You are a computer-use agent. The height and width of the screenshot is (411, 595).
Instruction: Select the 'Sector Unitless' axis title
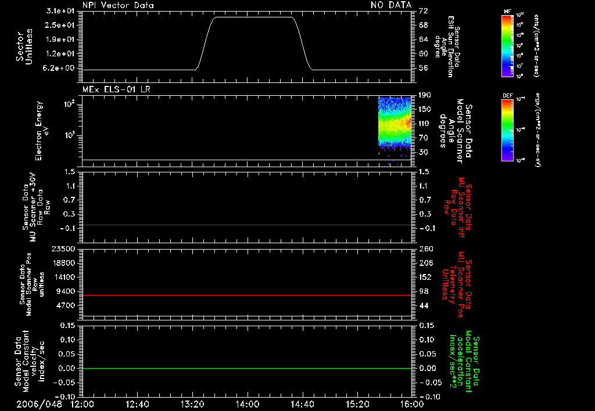24,46
